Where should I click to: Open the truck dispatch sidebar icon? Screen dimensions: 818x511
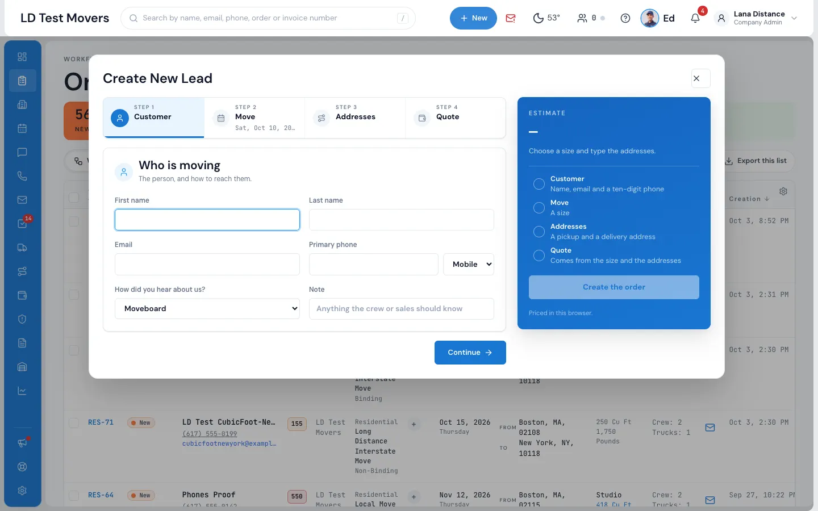pyautogui.click(x=22, y=248)
